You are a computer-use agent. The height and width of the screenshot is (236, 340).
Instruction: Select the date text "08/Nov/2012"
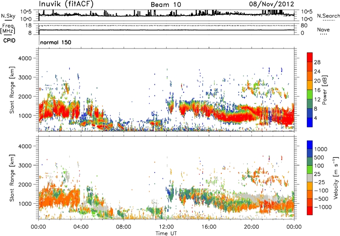pos(272,4)
